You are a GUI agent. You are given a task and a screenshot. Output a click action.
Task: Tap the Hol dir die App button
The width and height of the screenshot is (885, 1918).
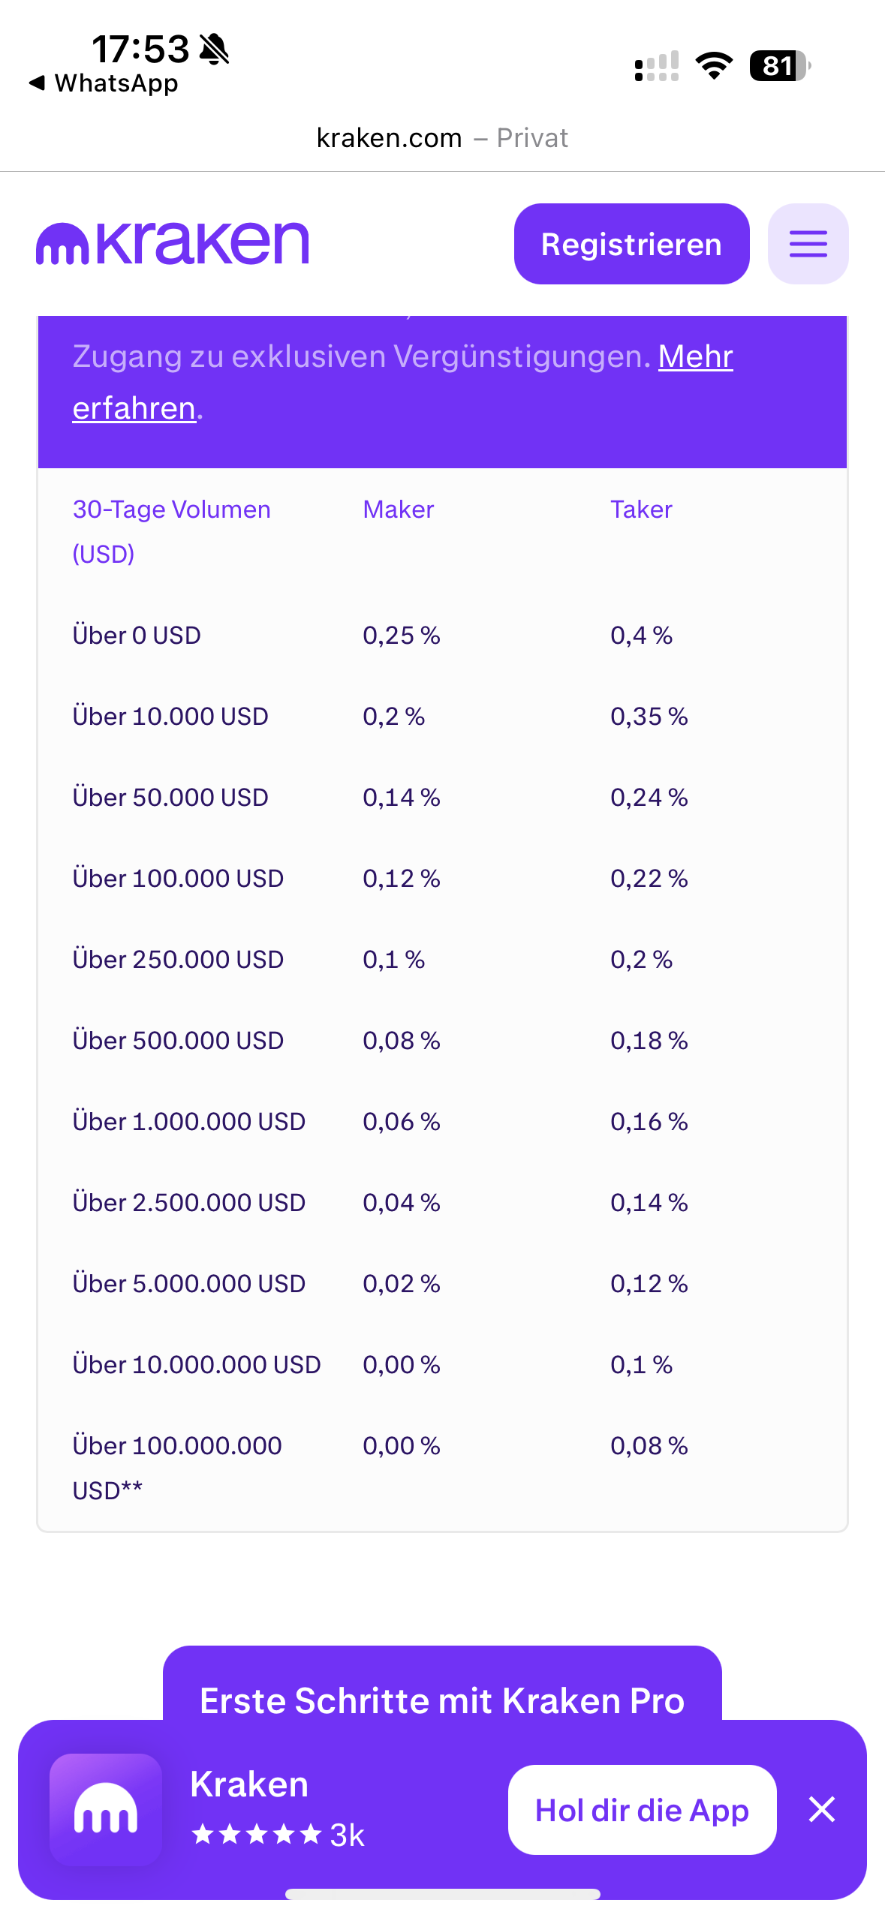pos(642,1809)
